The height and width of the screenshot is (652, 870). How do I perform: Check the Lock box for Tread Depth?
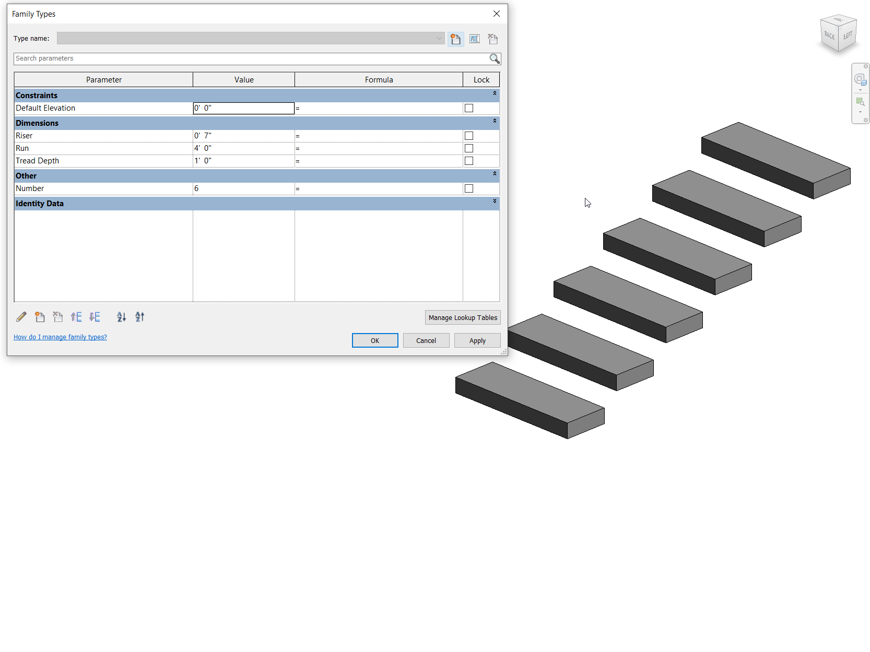pyautogui.click(x=468, y=160)
